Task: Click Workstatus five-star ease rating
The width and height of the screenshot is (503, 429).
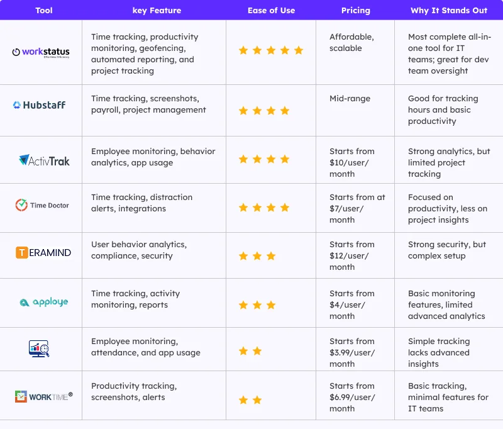Action: (271, 50)
